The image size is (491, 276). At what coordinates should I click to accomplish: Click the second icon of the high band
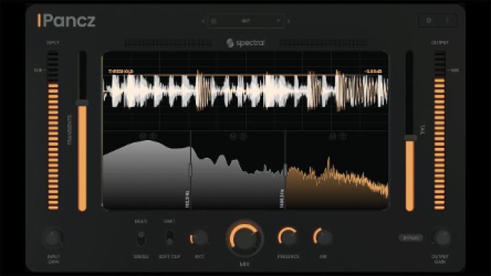(x=343, y=136)
